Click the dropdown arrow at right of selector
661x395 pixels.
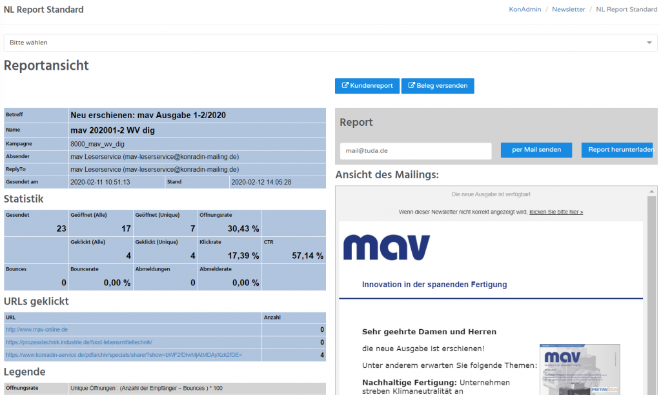[x=649, y=43]
